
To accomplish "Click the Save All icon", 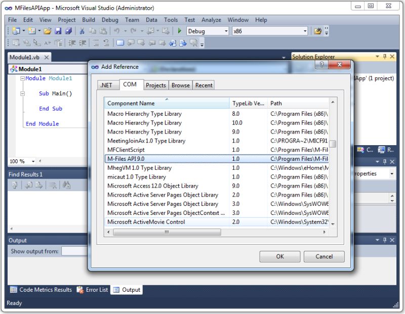I will click(x=68, y=31).
